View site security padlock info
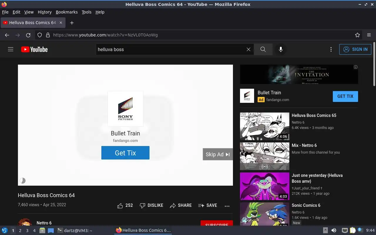 pos(48,35)
